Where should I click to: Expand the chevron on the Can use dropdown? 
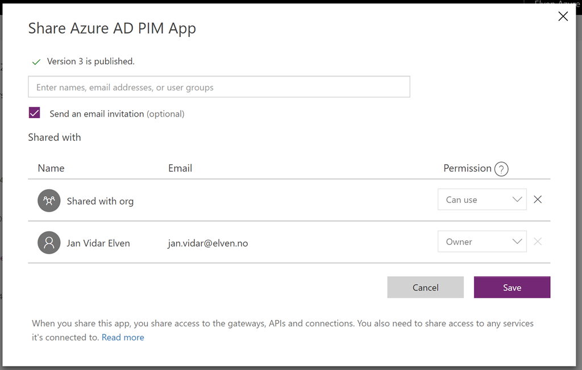[517, 199]
